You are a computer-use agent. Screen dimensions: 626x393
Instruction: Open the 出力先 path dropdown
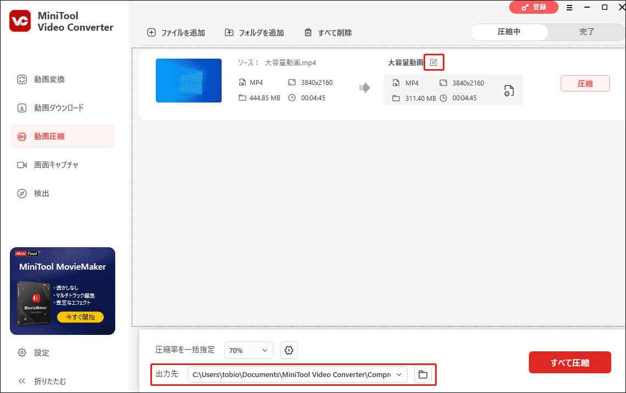297,375
